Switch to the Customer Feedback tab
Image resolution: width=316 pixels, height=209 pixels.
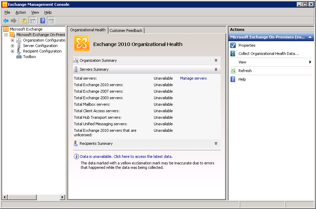tap(126, 31)
